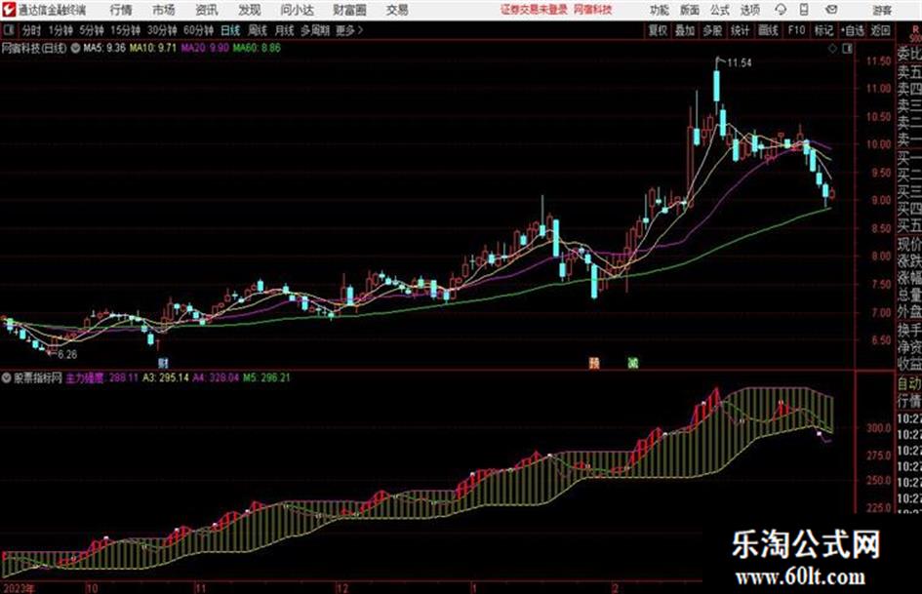
Task: Click the 6.26 low price annotation
Action: 67,355
